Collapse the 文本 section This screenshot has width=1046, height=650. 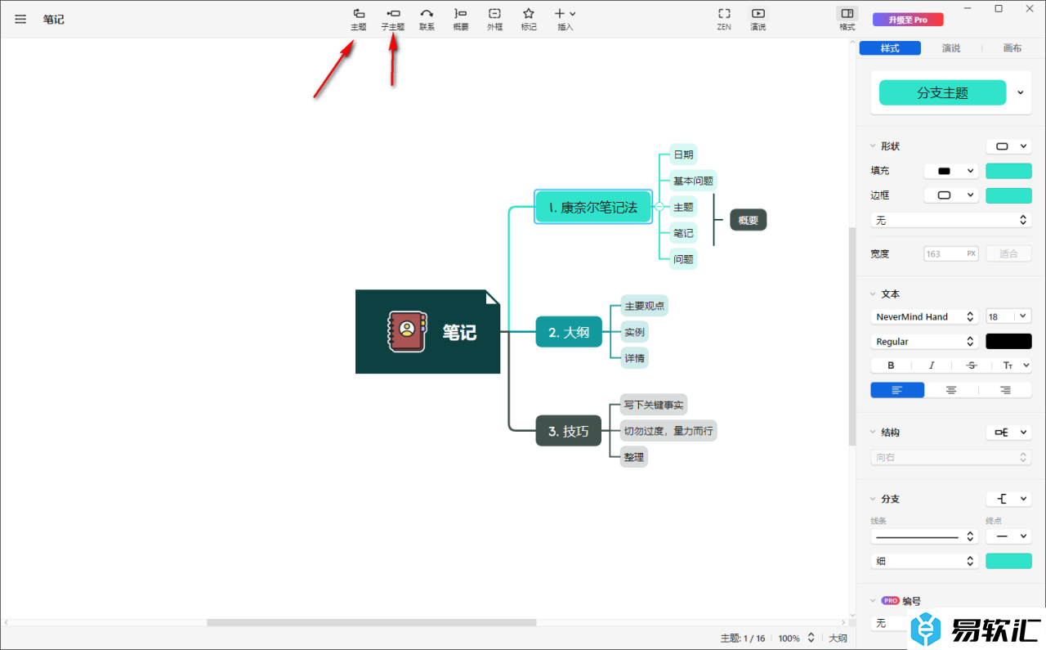click(873, 294)
